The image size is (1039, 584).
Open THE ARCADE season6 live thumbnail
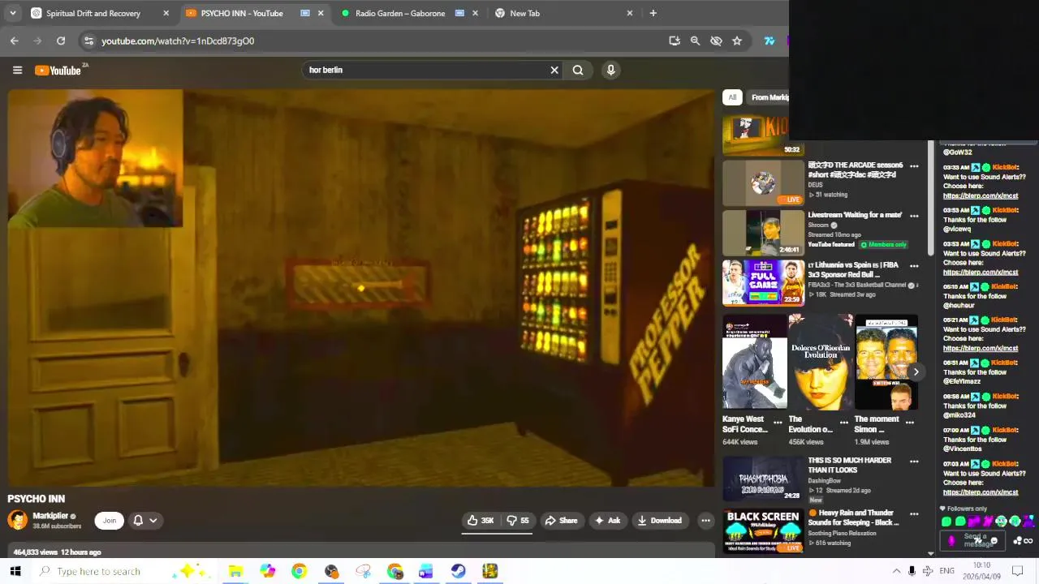point(763,182)
